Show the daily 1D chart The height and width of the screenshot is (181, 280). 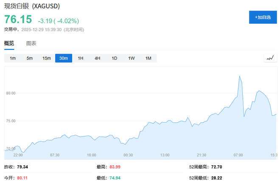pyautogui.click(x=115, y=58)
